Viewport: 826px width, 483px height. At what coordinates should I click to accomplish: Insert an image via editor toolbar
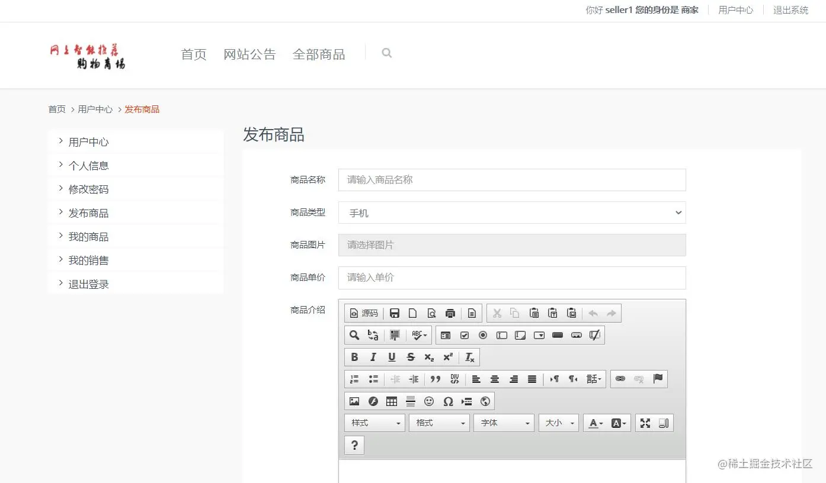coord(354,401)
